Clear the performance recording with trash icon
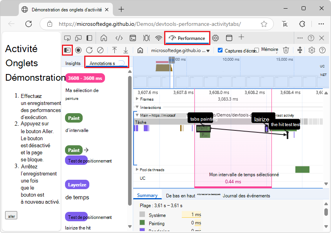Viewport: 331px width, 233px height. tap(286, 50)
